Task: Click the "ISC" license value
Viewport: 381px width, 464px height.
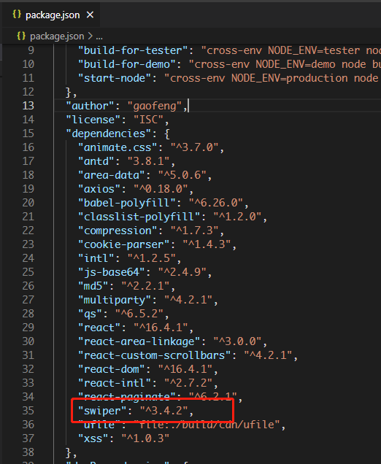Action: point(148,120)
